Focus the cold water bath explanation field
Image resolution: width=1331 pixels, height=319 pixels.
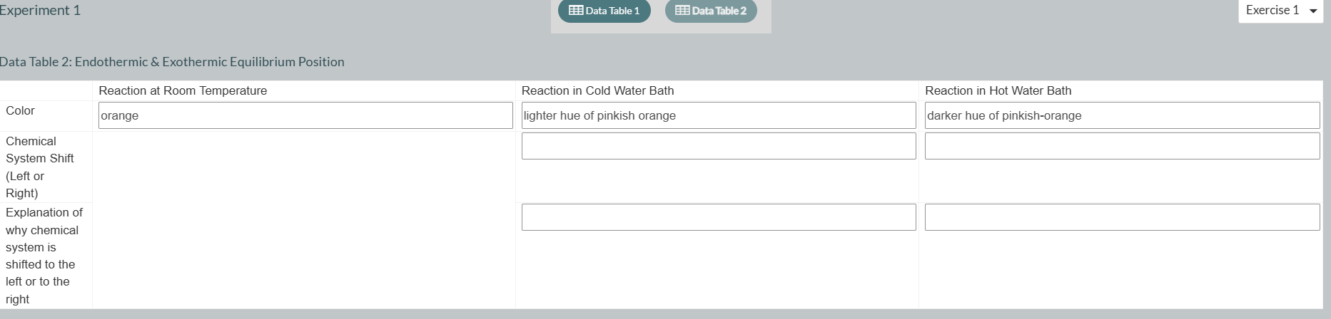719,217
